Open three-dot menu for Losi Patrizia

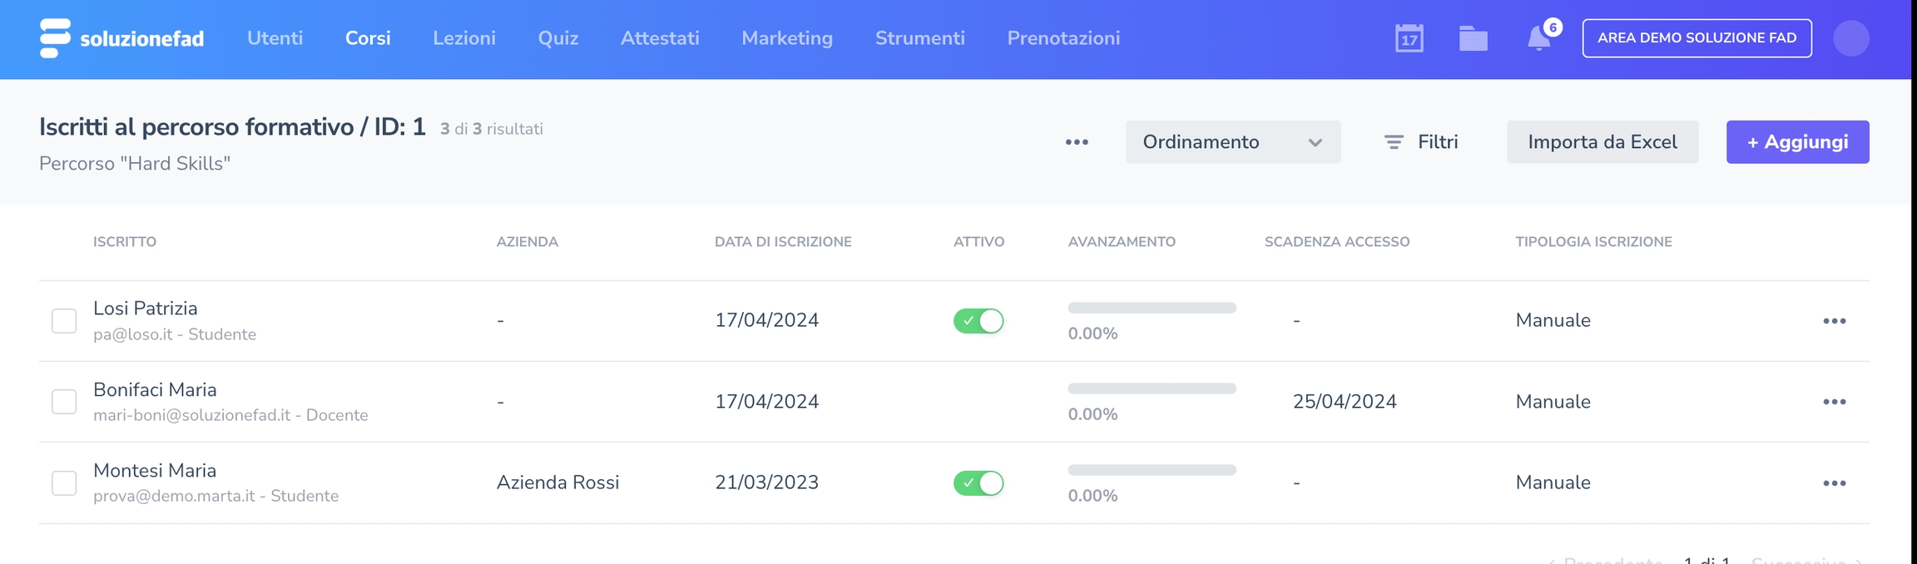[1834, 321]
